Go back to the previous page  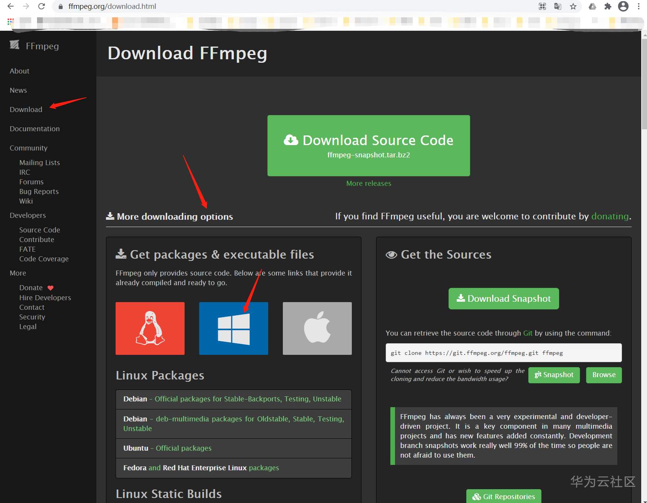pyautogui.click(x=10, y=6)
